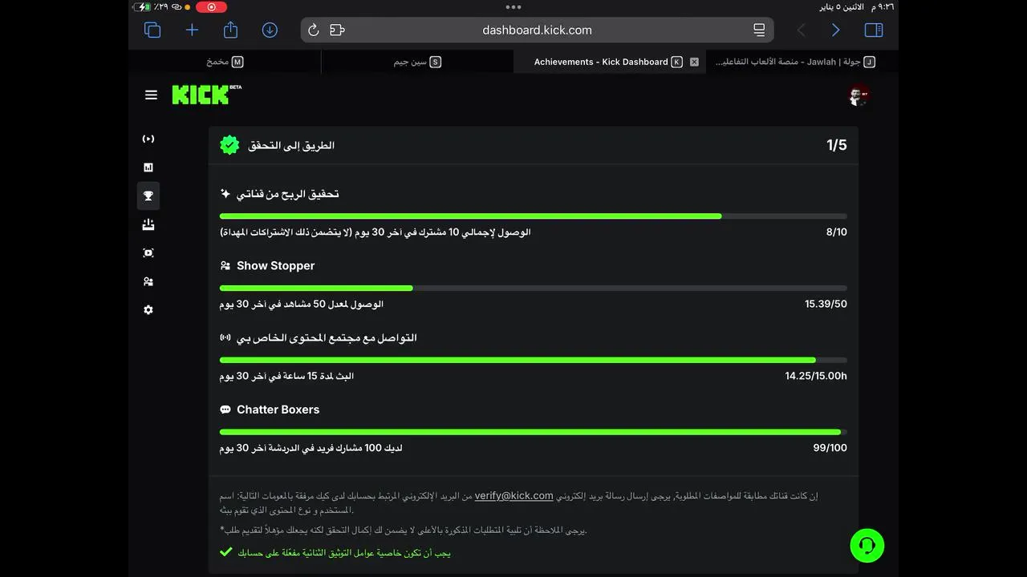Tap the plus icon for new tab
This screenshot has height=577, width=1027.
pyautogui.click(x=192, y=30)
